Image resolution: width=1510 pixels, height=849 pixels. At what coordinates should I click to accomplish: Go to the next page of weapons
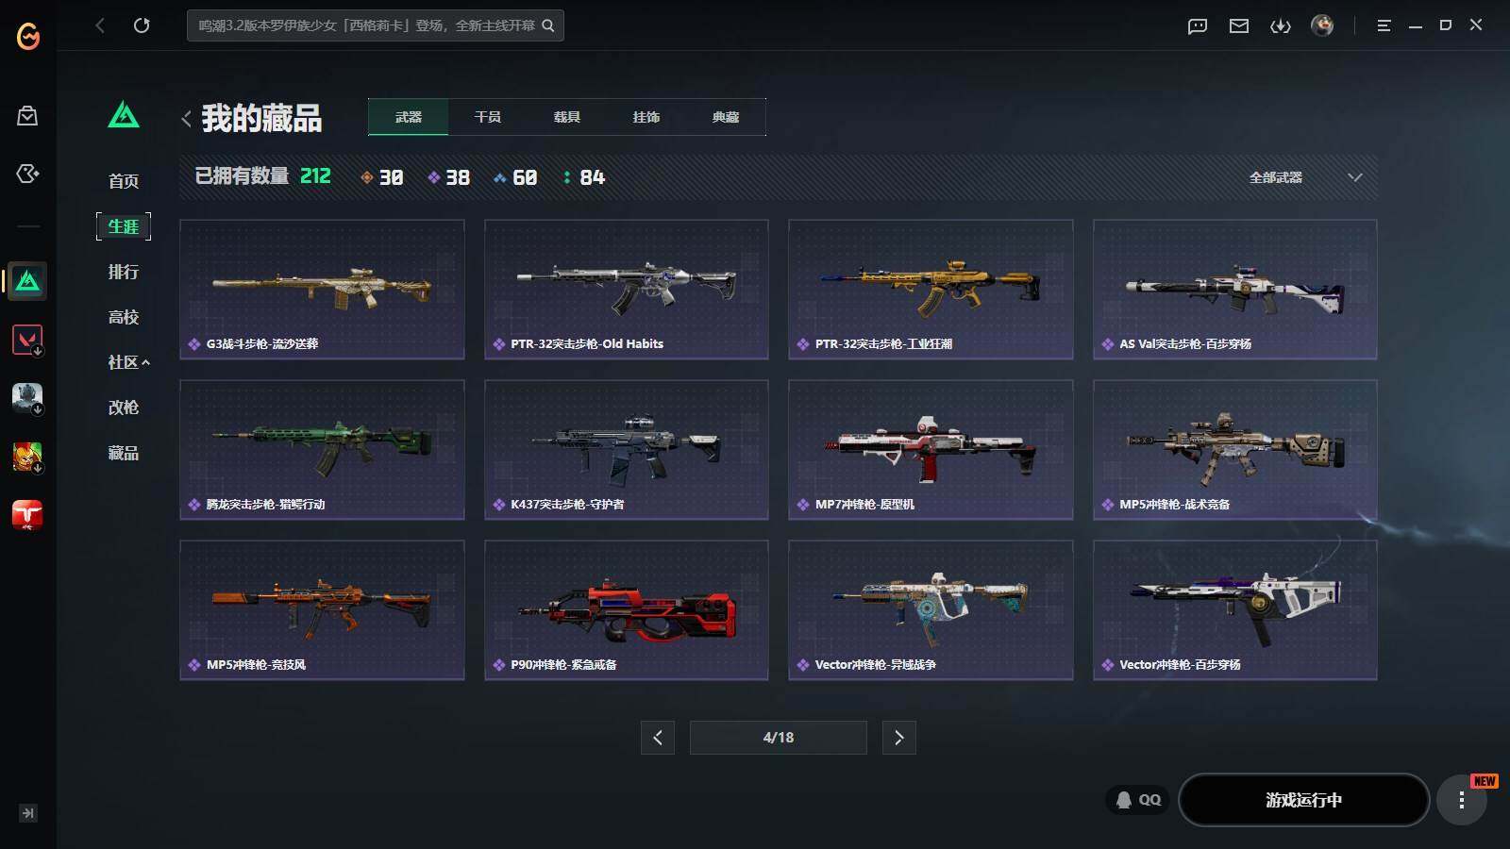[x=898, y=738]
